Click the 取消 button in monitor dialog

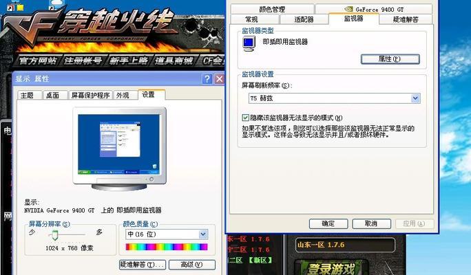[371, 223]
